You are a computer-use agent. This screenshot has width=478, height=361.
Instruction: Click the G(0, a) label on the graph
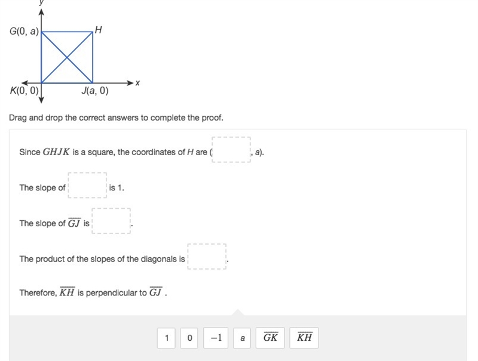click(24, 31)
